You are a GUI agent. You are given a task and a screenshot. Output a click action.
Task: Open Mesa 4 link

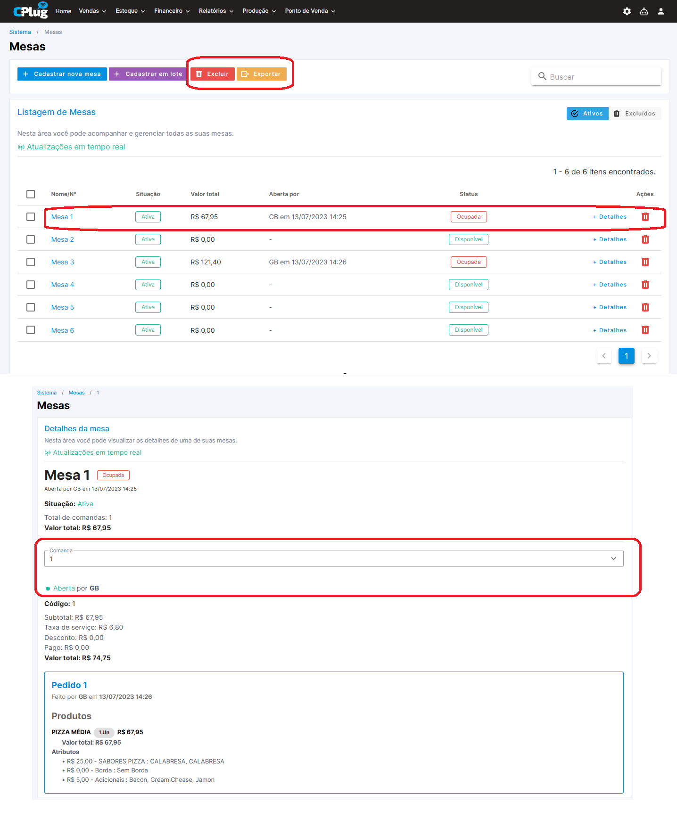tap(63, 285)
